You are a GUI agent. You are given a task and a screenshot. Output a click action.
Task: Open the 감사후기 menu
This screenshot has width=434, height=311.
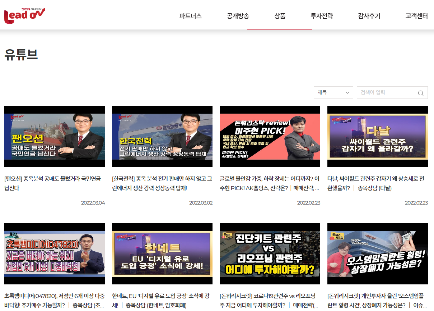pyautogui.click(x=369, y=16)
